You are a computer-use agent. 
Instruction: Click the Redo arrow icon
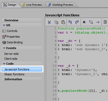(77, 22)
